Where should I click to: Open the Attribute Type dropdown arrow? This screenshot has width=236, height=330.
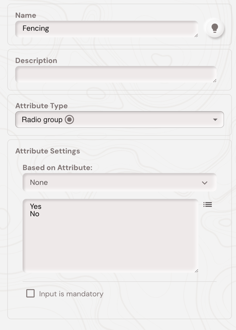tap(215, 120)
